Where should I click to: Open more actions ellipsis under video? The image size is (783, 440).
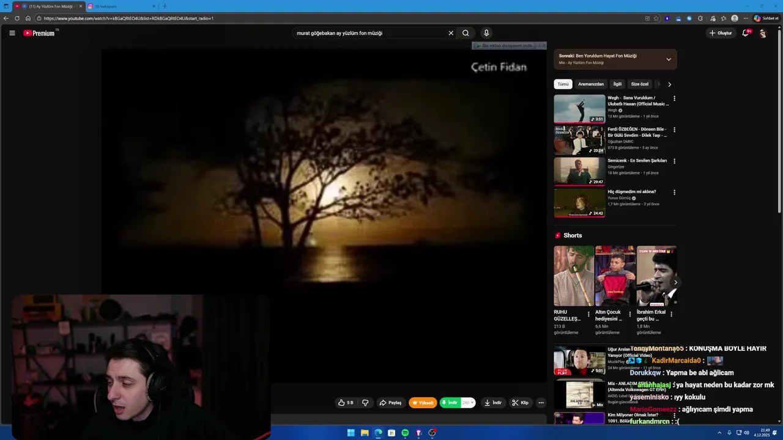[x=541, y=403]
